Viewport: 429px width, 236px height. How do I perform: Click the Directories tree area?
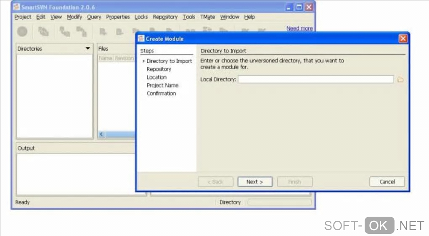click(55, 96)
